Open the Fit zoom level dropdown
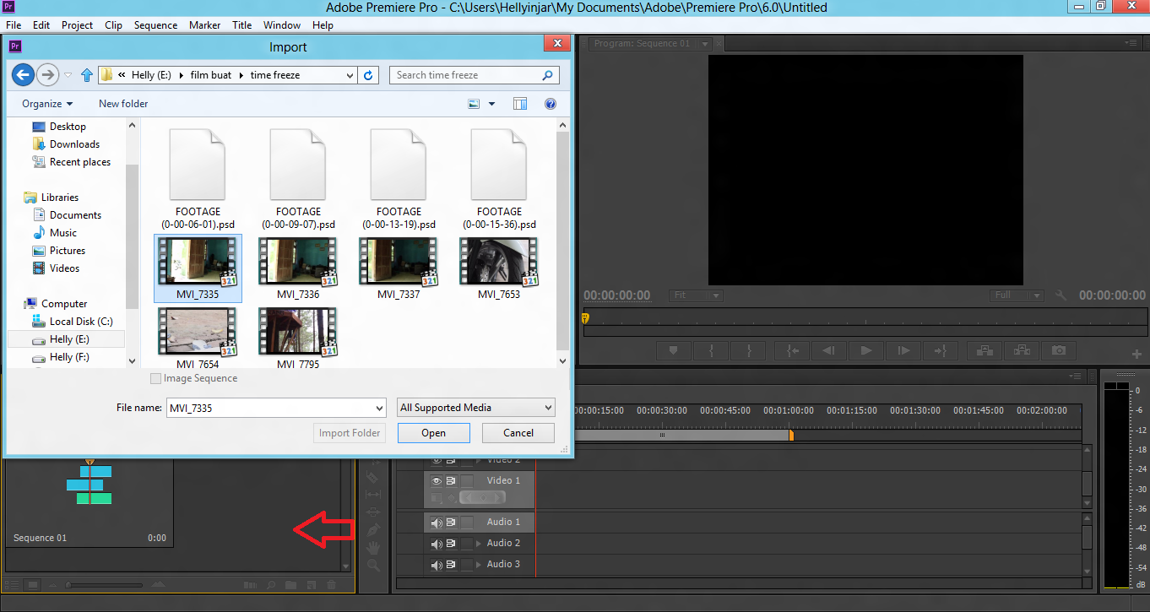Image resolution: width=1150 pixels, height=612 pixels. tap(697, 295)
